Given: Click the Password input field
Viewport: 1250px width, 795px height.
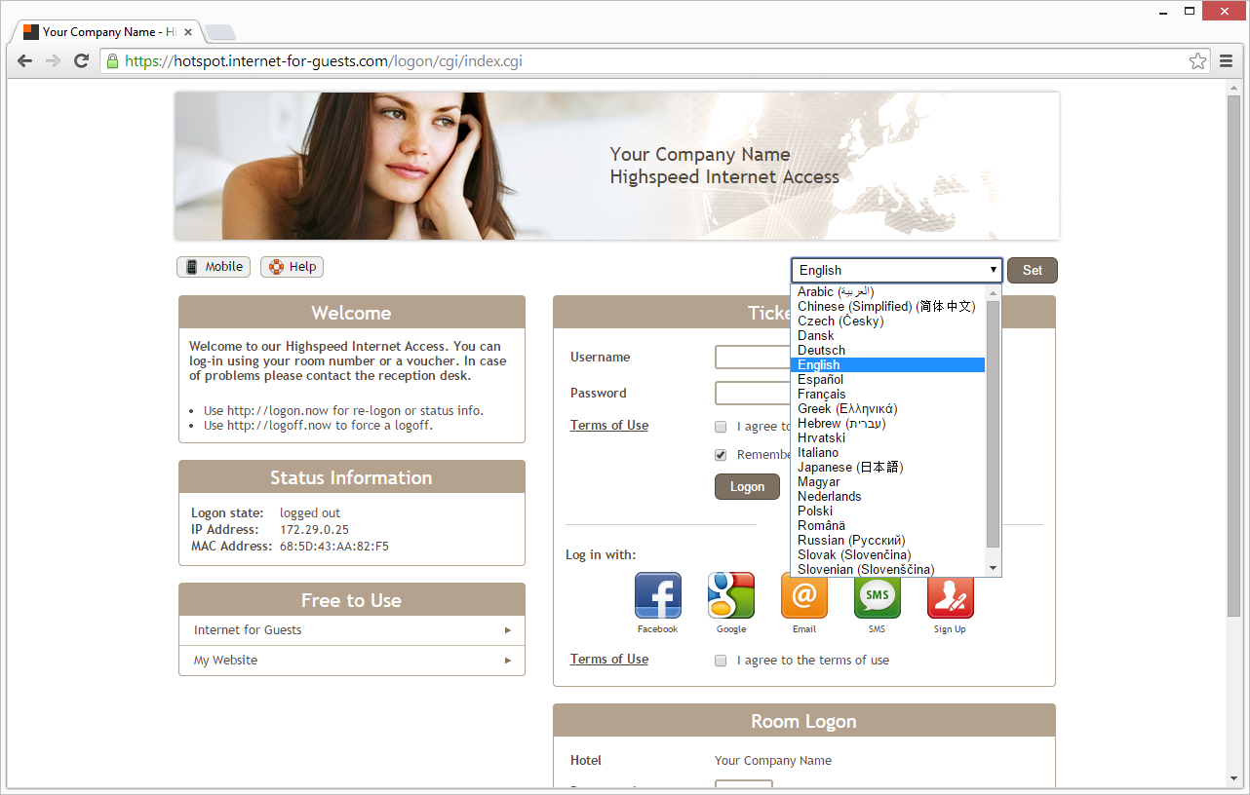Looking at the screenshot, I should [753, 394].
